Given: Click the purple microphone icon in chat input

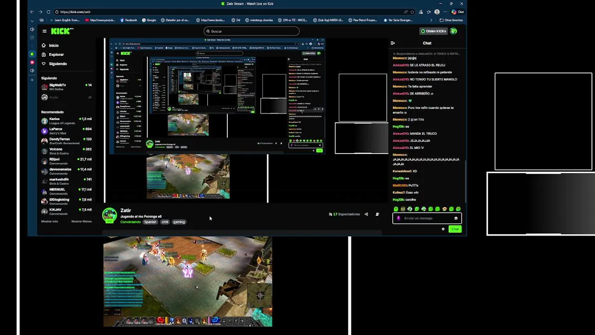Looking at the screenshot, I should point(398,218).
